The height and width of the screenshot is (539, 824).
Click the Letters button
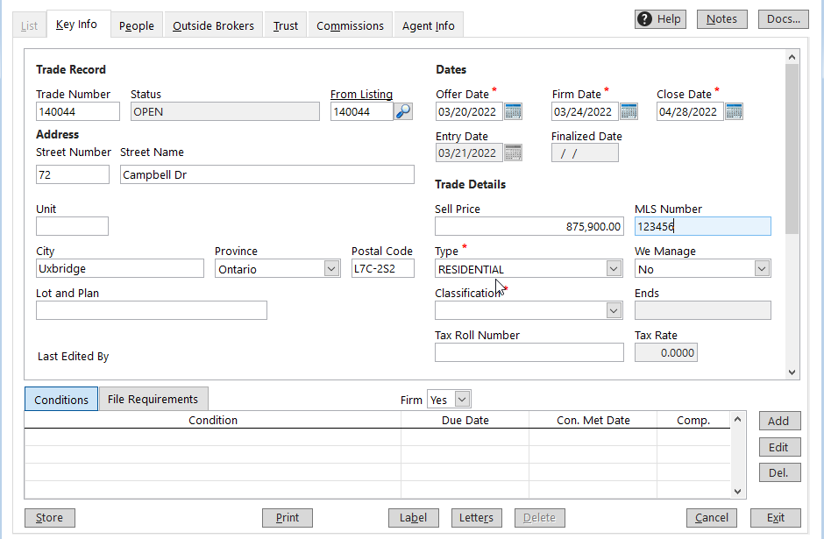476,518
